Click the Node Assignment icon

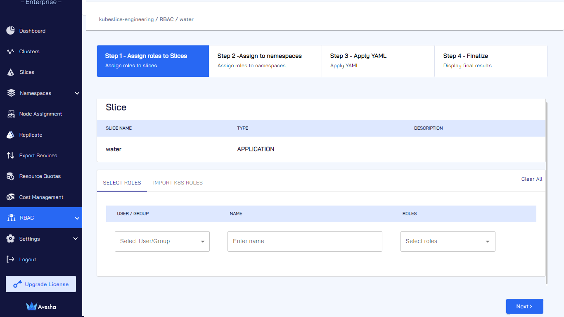[11, 114]
